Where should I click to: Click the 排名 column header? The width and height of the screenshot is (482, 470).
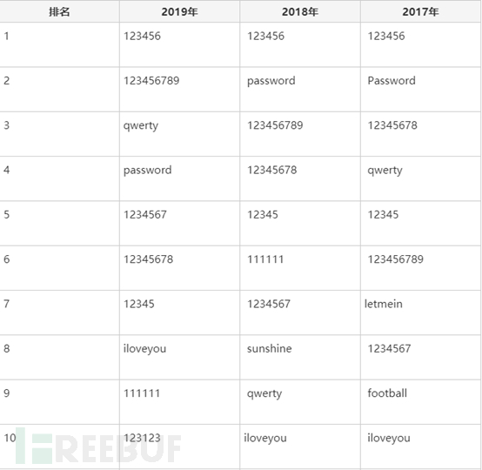coord(59,11)
